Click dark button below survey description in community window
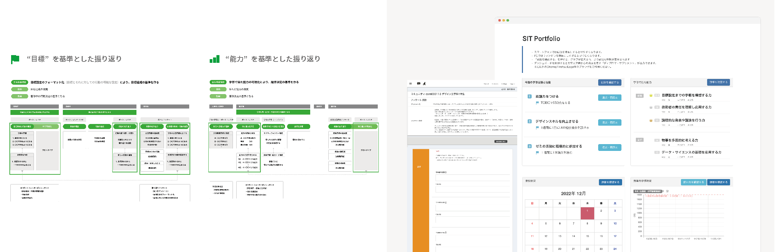775x252 pixels. pyautogui.click(x=501, y=141)
